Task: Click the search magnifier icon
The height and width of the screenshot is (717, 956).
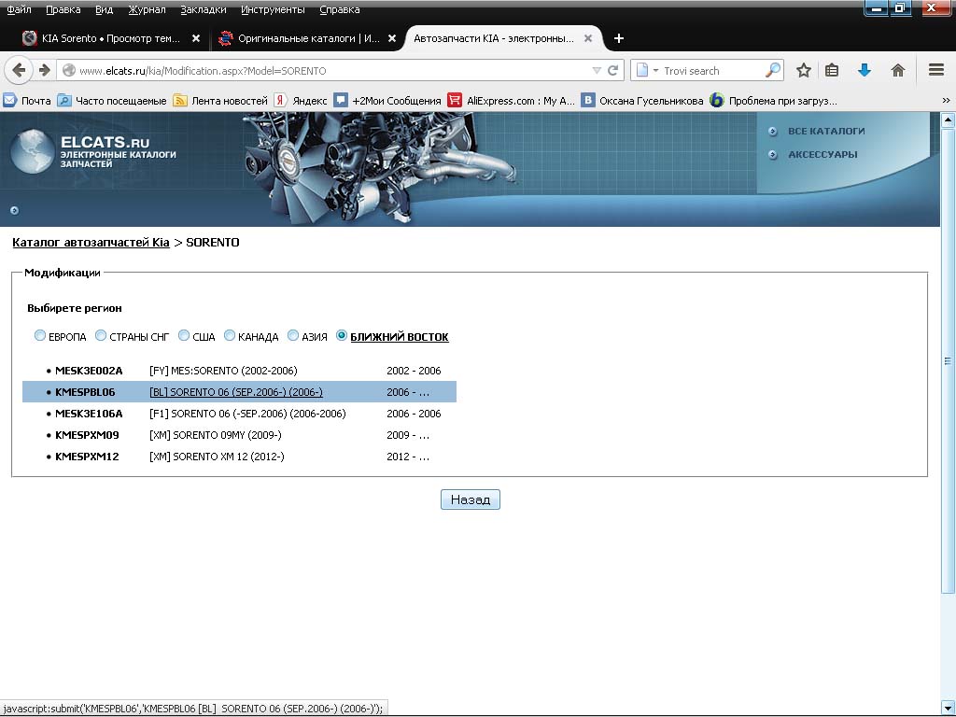Action: (x=773, y=70)
